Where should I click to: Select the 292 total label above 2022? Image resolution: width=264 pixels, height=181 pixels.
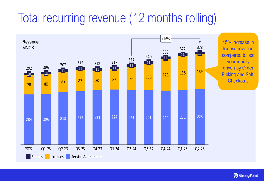point(29,69)
